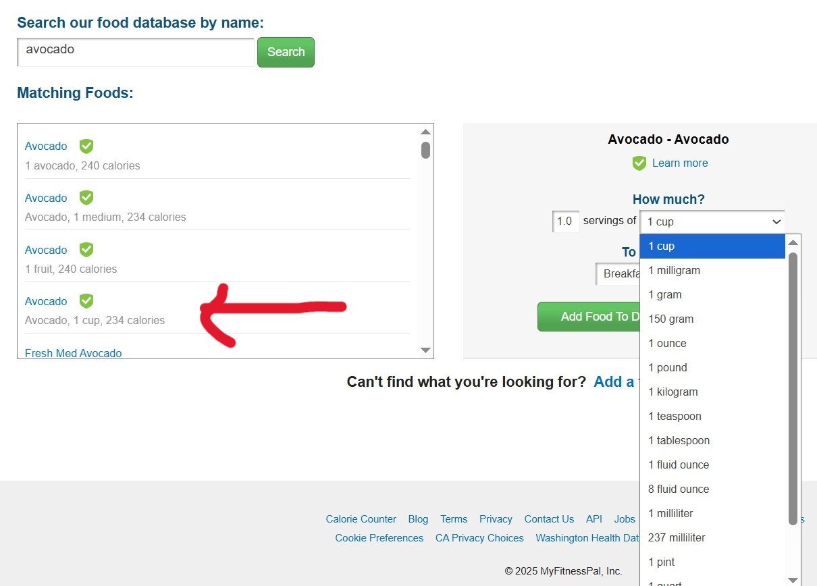Open the Avocado 1 fruit 240 calories result
Image resolution: width=817 pixels, height=586 pixels.
click(46, 250)
